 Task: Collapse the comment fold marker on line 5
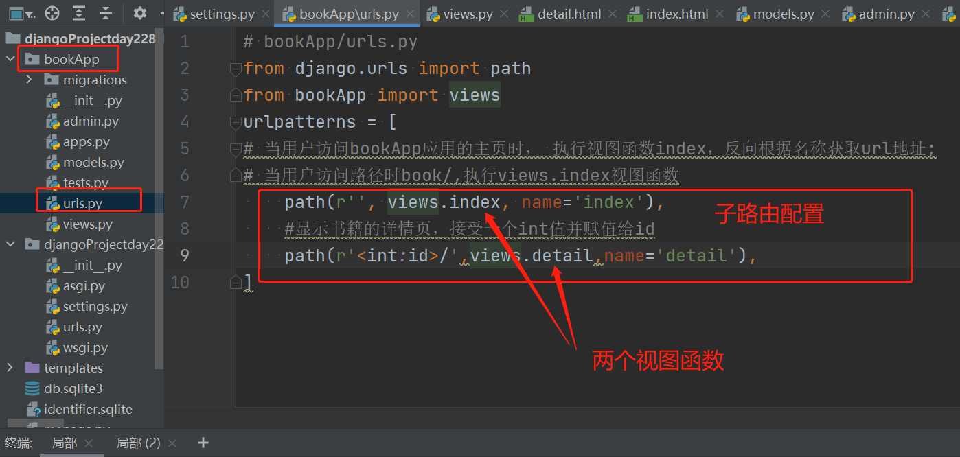(236, 149)
